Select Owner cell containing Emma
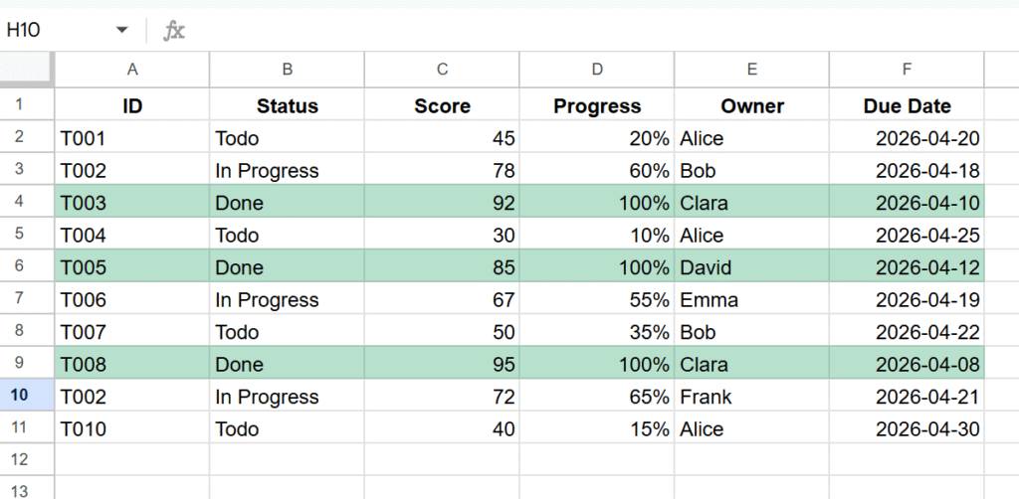1019x499 pixels. [751, 300]
